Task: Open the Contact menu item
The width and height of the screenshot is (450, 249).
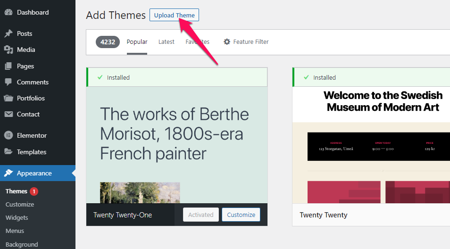Action: pyautogui.click(x=38, y=114)
